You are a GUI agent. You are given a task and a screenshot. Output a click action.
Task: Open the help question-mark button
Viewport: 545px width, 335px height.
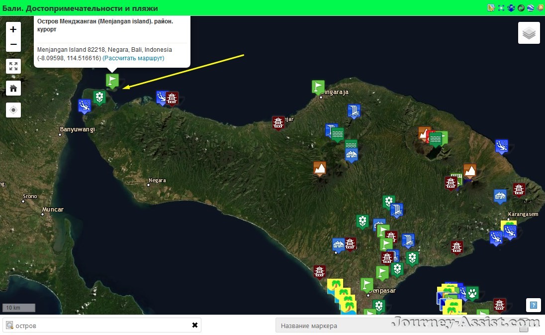(533, 306)
